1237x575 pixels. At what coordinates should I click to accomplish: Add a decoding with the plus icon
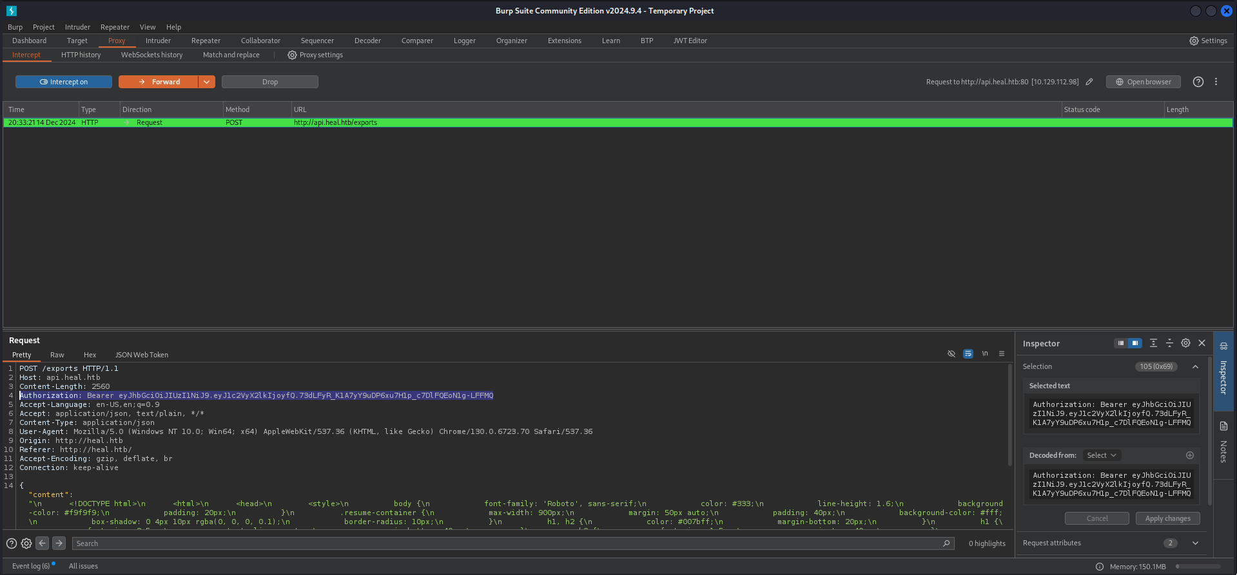point(1190,455)
